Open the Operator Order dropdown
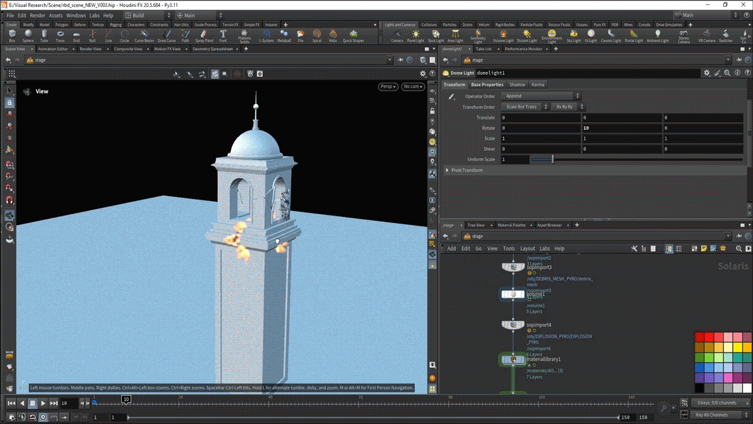The height and width of the screenshot is (424, 753). tap(542, 96)
